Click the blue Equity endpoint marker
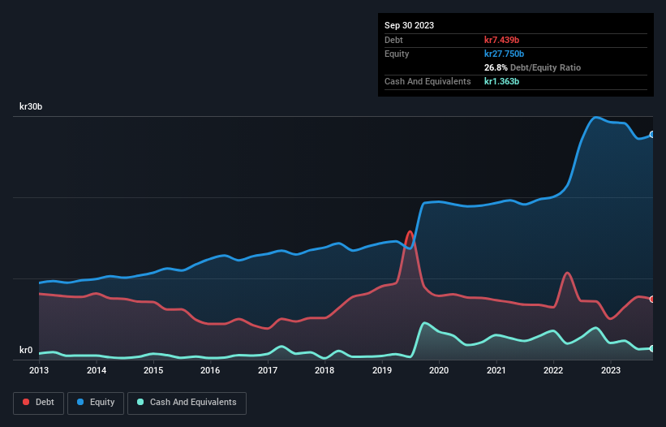Viewport: 666px width, 427px height. [652, 134]
